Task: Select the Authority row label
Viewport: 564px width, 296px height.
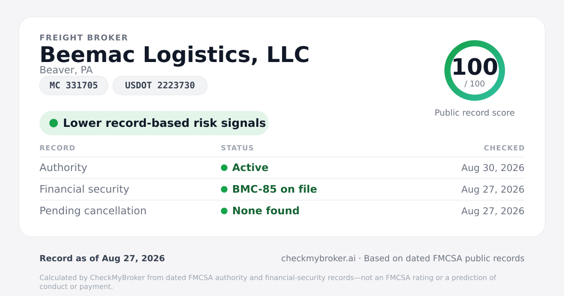Action: [63, 168]
